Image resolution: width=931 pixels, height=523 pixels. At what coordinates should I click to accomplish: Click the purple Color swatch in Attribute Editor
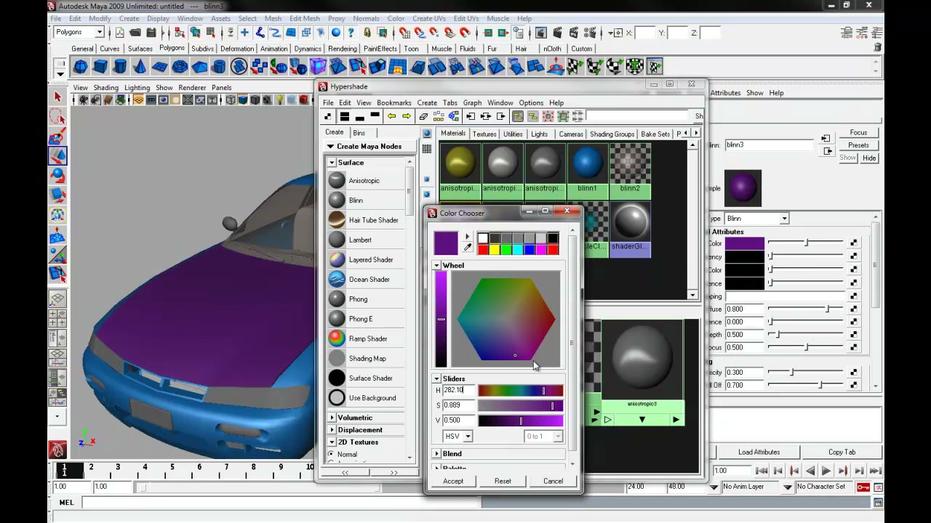click(744, 243)
